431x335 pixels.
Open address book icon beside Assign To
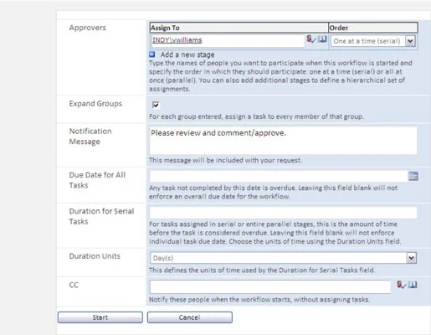(x=322, y=39)
